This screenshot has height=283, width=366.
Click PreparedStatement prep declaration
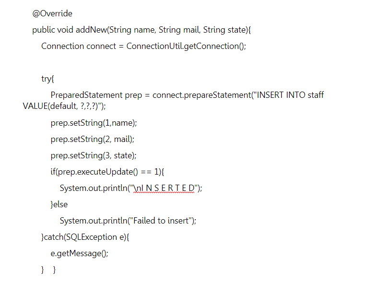click(x=96, y=95)
